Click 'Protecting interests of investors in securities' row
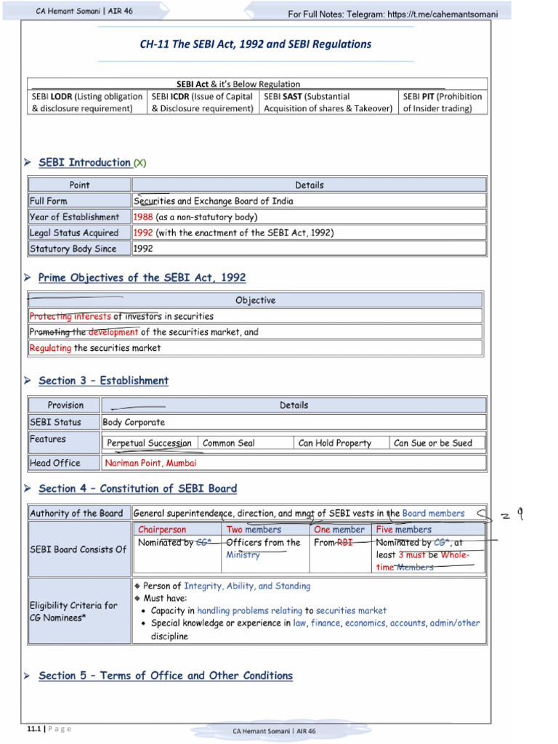Viewport: 558px width, 744px height. (255, 316)
